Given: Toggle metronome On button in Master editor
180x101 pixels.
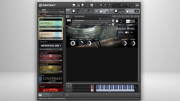Looking at the screenshot, I should click(107, 10).
